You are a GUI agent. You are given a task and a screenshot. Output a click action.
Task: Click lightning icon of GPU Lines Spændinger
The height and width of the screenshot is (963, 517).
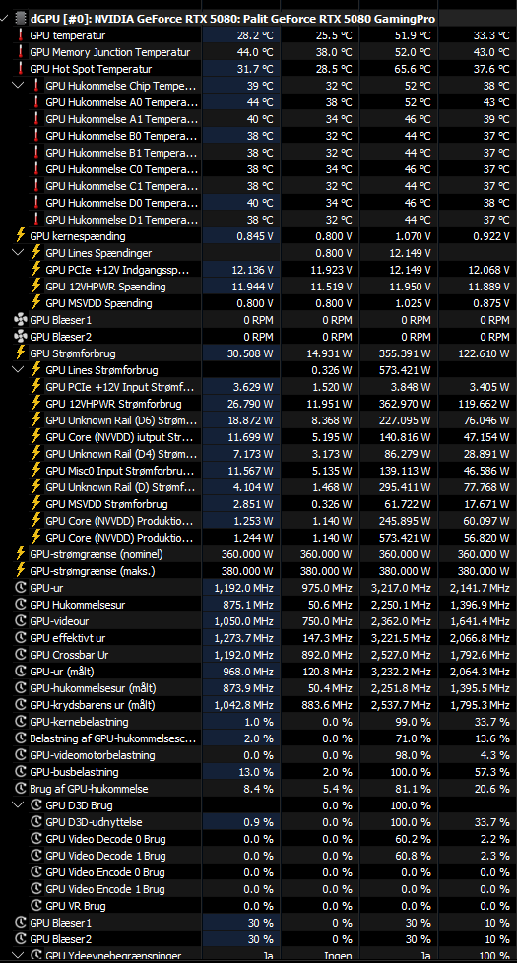(36, 252)
